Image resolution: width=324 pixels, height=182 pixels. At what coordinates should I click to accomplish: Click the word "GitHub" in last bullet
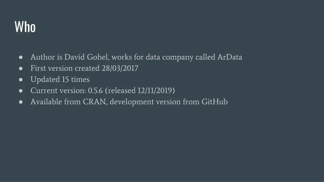pyautogui.click(x=215, y=102)
